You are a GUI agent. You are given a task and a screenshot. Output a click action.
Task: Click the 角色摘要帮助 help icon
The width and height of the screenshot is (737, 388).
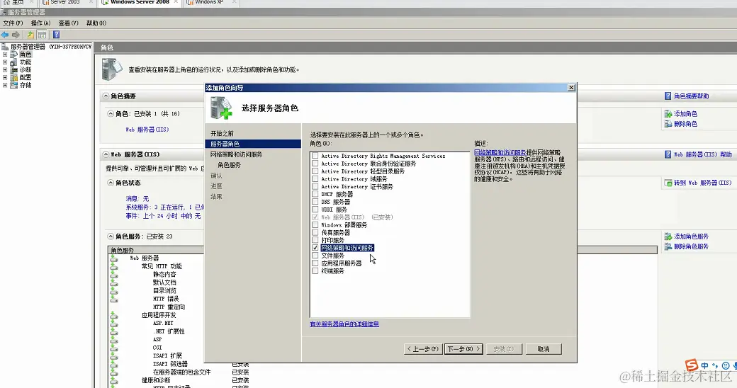point(668,96)
